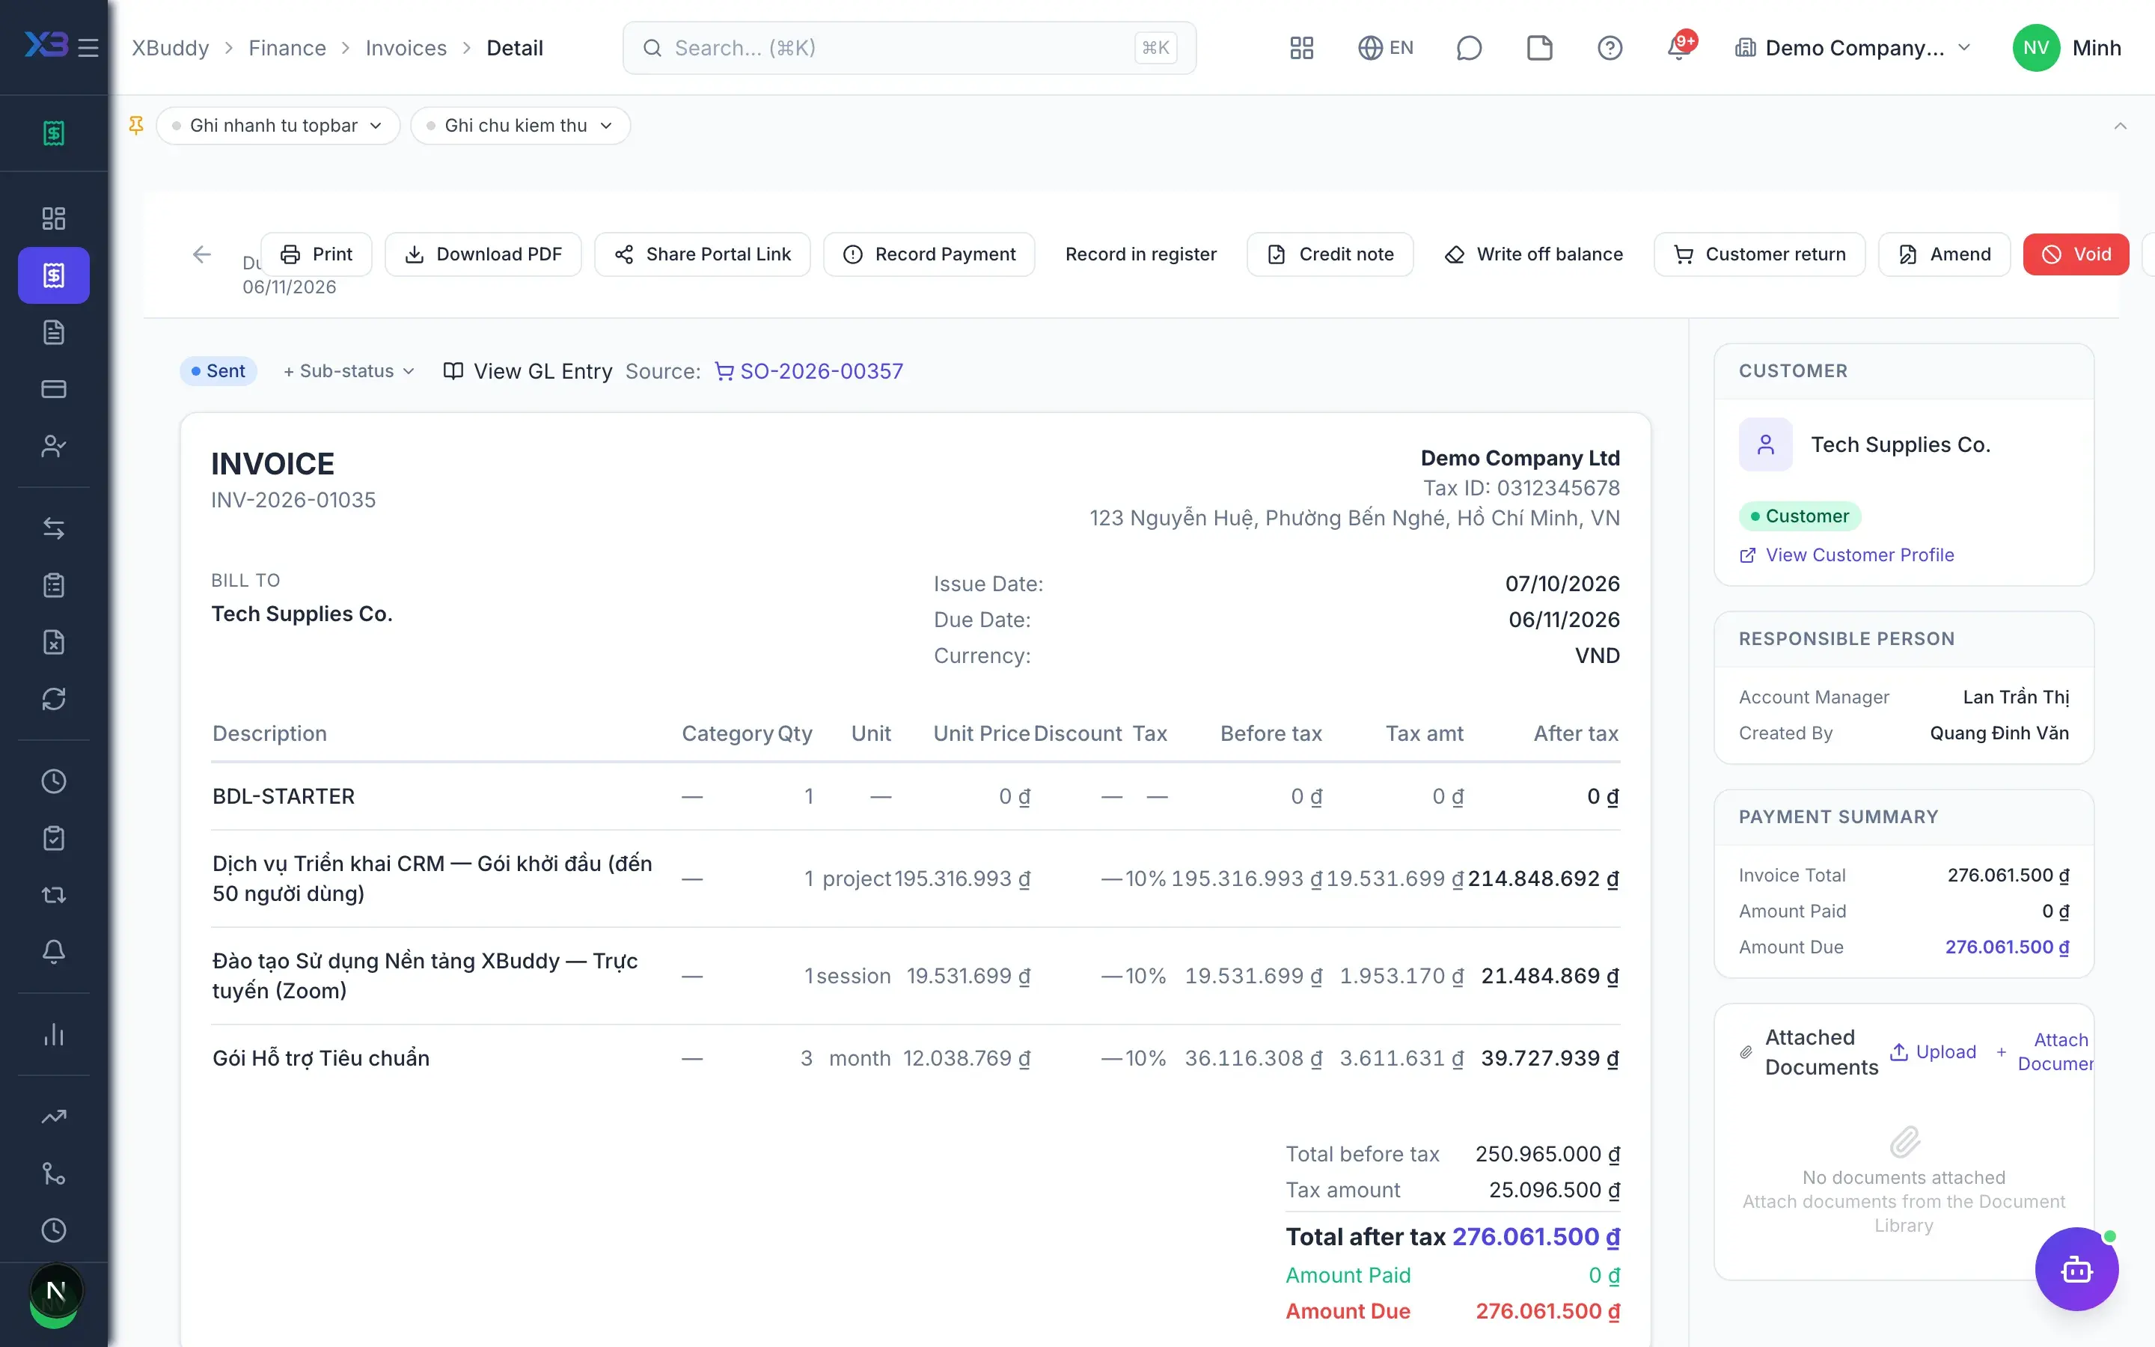This screenshot has width=2155, height=1347.
Task: Open the notes document icon in top bar
Action: click(x=1538, y=48)
